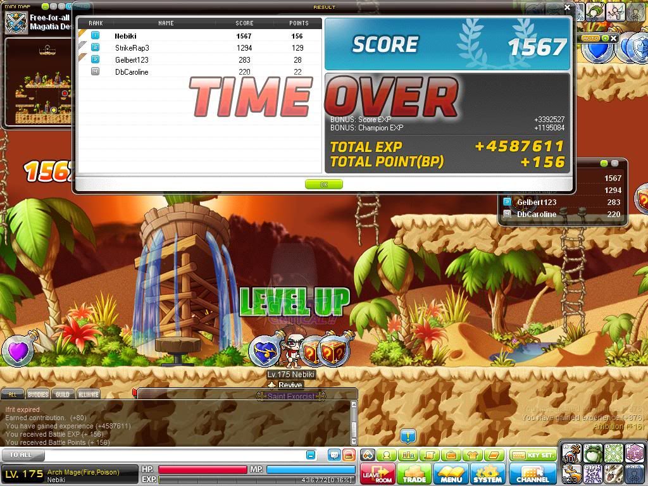The width and height of the screenshot is (648, 486).
Task: Click the pink cube quickslot icon
Action: pos(634,453)
